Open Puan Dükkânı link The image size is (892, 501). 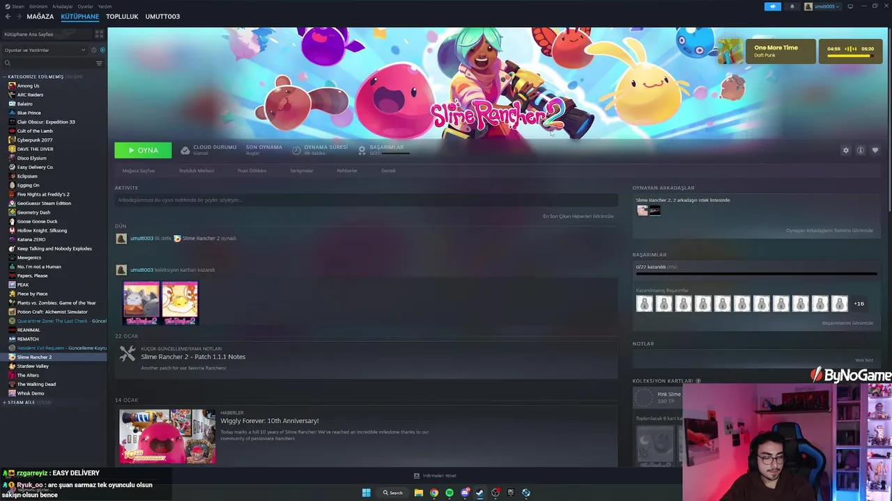pyautogui.click(x=252, y=170)
